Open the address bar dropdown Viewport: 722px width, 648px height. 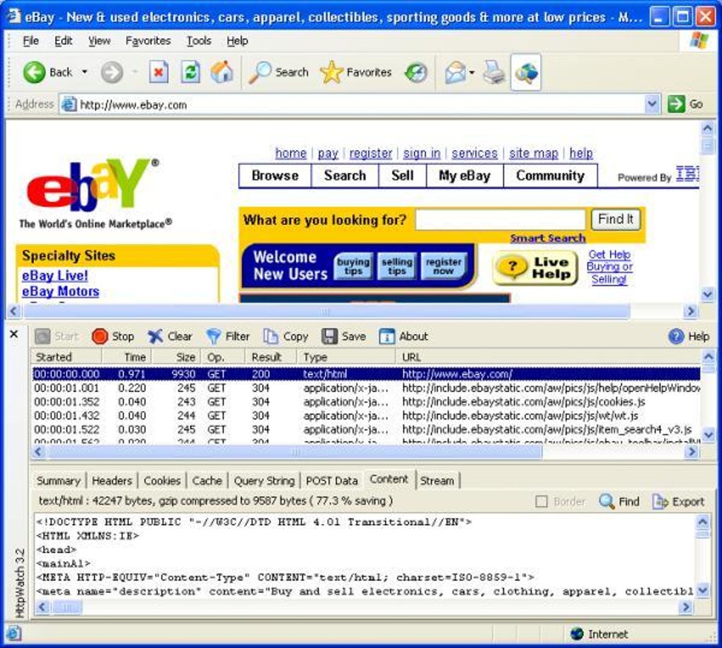651,104
